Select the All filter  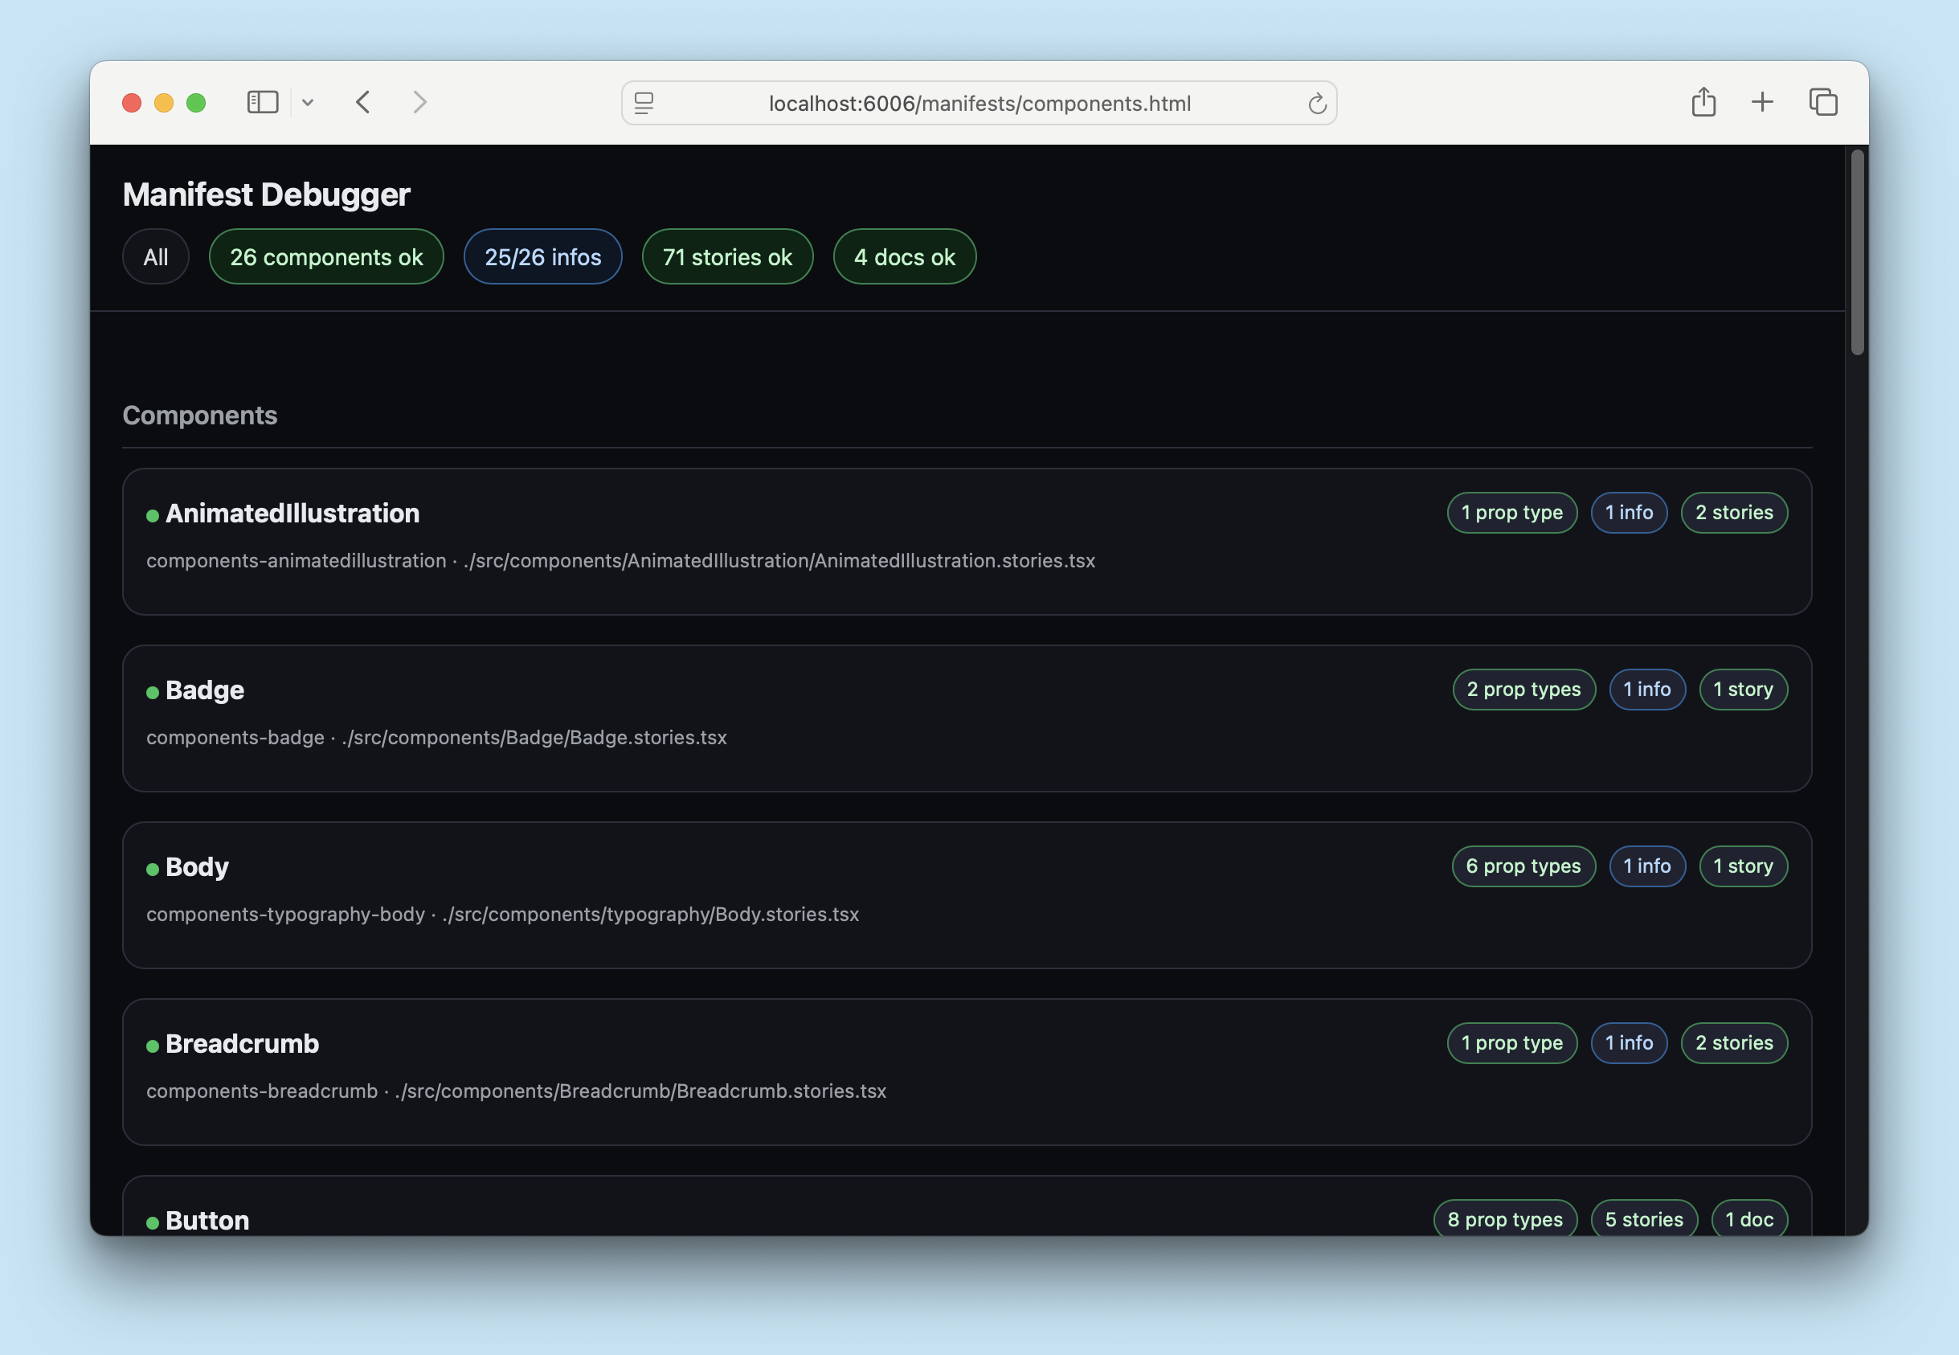click(x=155, y=256)
